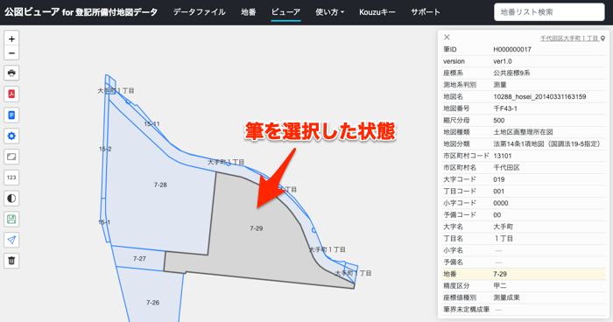
Task: Zoom in the map with plus button
Action: tap(11, 38)
